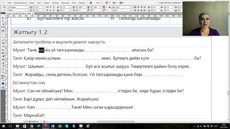Select the Gap tool
Viewport: 230px width, 129px height.
coord(3,27)
